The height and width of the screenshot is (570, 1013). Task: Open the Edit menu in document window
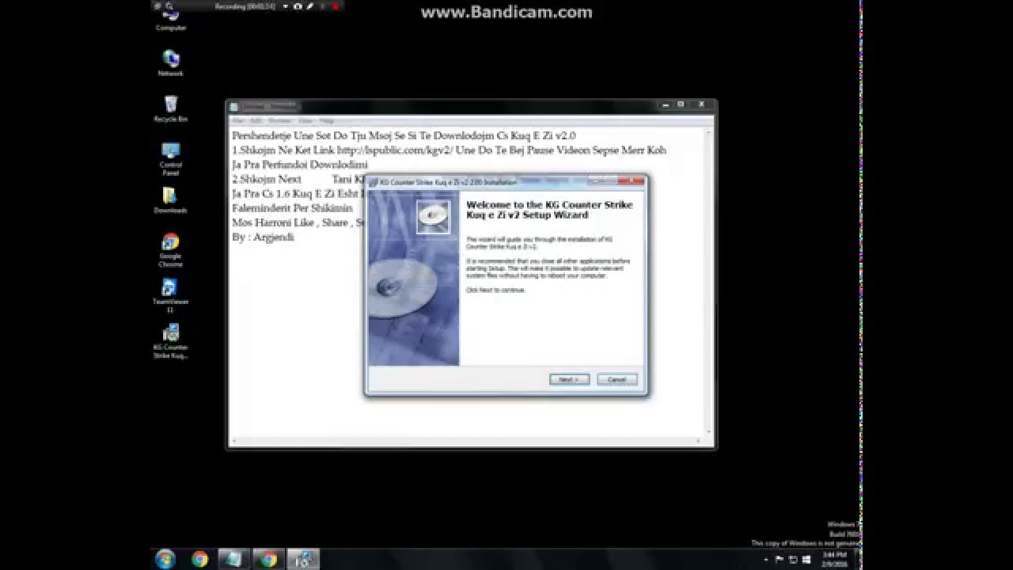tap(256, 121)
